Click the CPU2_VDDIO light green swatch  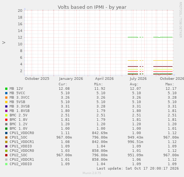6,164
